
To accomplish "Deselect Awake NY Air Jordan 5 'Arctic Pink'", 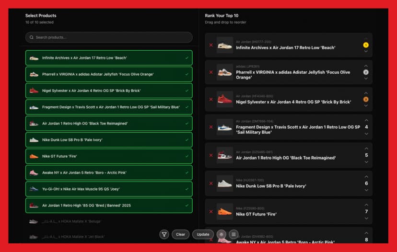I will pyautogui.click(x=109, y=172).
